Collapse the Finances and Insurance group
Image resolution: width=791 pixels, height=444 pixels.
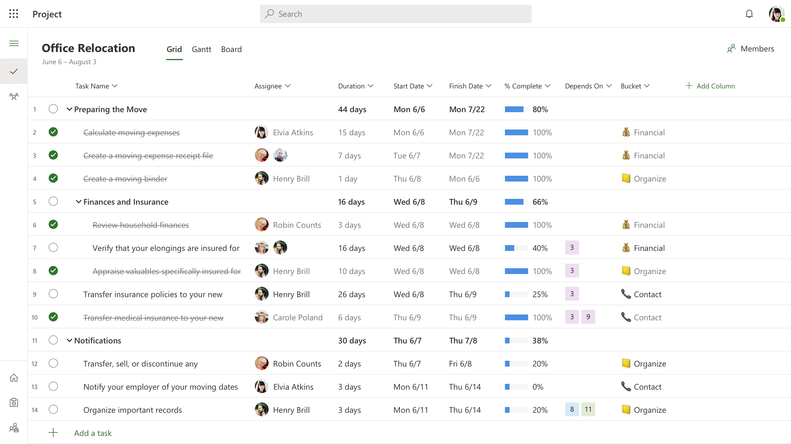pyautogui.click(x=79, y=202)
